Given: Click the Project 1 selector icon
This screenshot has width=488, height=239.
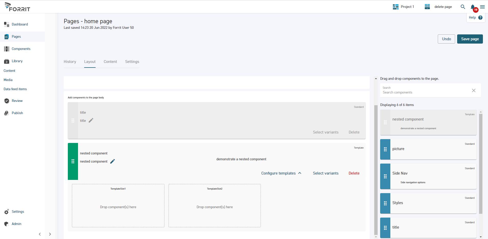Looking at the screenshot, I should [x=395, y=7].
